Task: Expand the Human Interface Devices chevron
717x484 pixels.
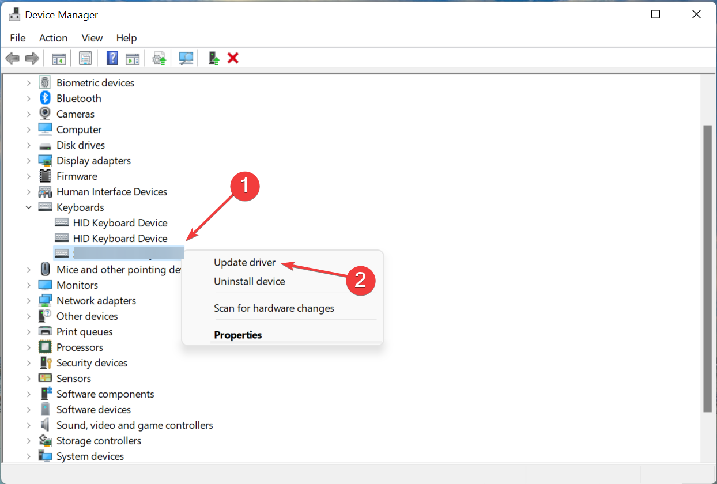Action: (28, 192)
